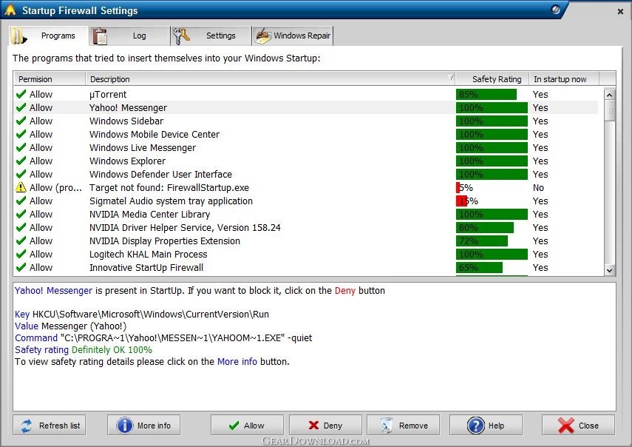
Task: Click the green checkmark beside Yahoo! Messenger
Action: [21, 108]
